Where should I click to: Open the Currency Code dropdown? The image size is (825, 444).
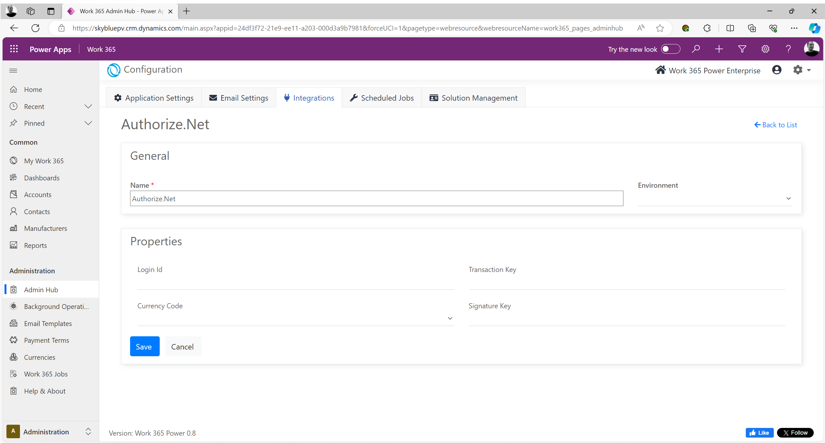(x=295, y=318)
